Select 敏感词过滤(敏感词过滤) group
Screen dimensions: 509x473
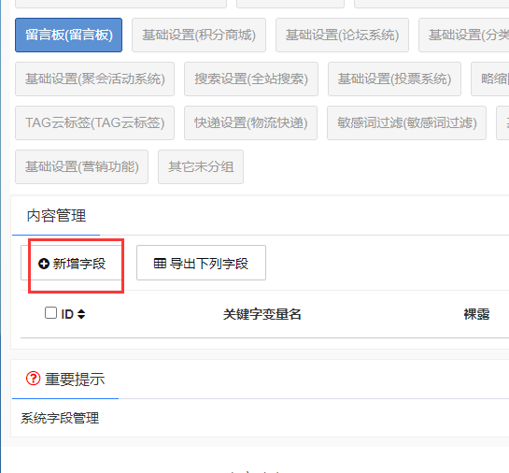point(407,122)
